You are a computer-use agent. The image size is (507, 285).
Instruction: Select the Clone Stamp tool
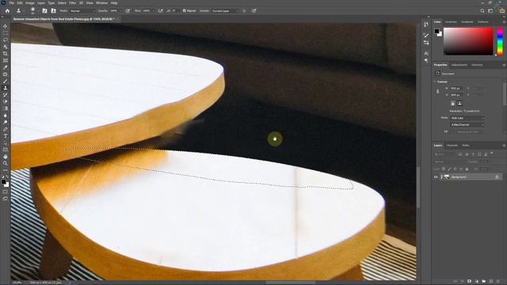[6, 88]
